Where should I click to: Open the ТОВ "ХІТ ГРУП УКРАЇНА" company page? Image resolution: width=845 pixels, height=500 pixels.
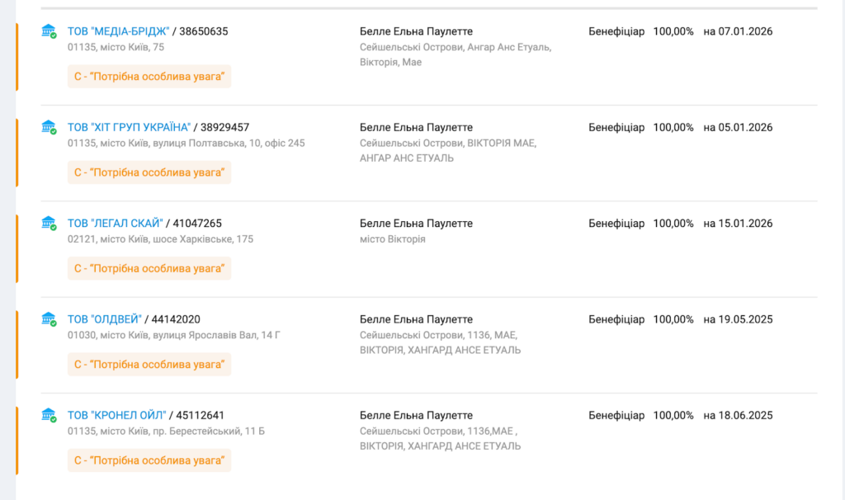[x=129, y=127]
